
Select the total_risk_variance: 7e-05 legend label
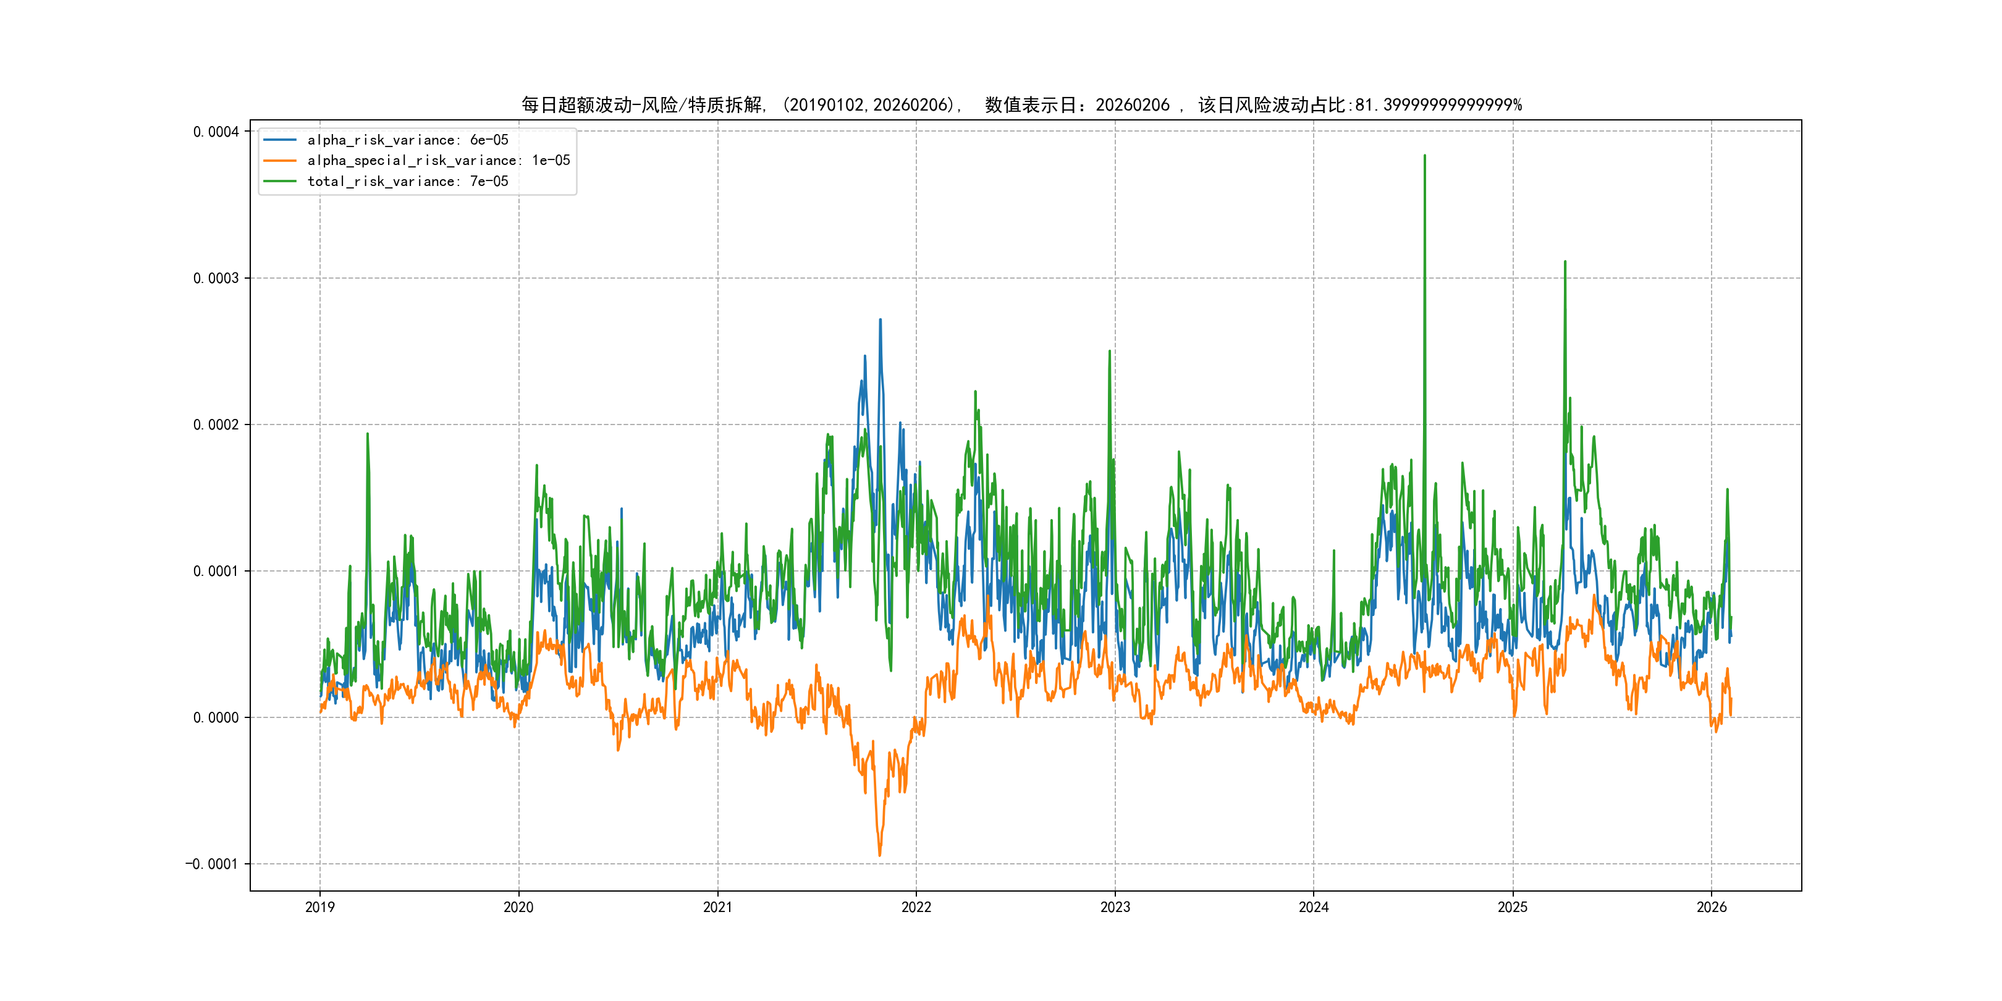tap(407, 181)
